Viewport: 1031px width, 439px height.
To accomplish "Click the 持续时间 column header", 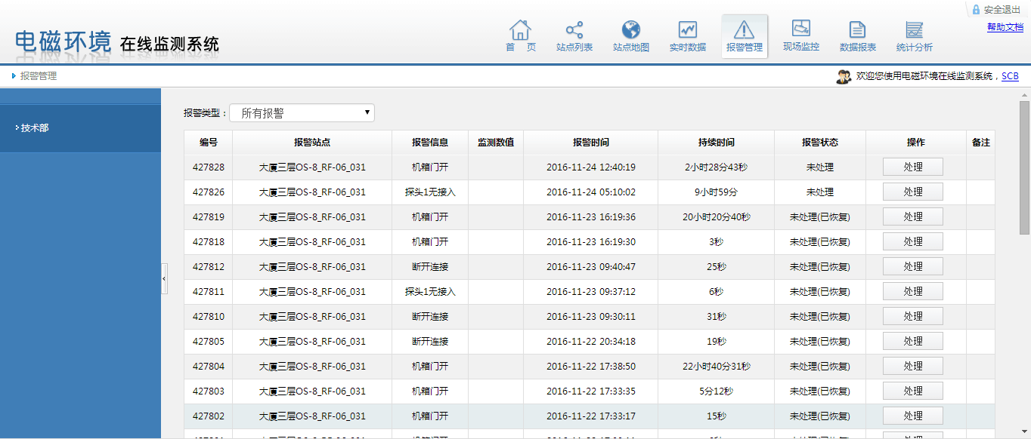I will (717, 143).
